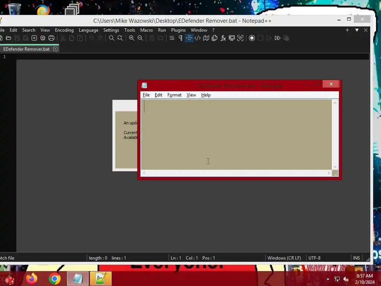Click the Save All toolbar icon
Viewport: 381px width, 286px height.
pyautogui.click(x=26, y=38)
